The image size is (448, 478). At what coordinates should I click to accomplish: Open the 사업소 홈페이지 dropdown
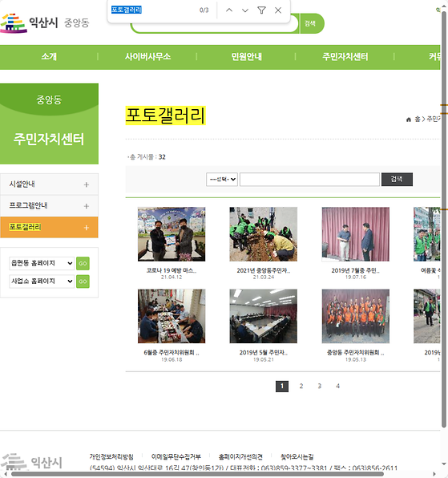click(x=42, y=282)
